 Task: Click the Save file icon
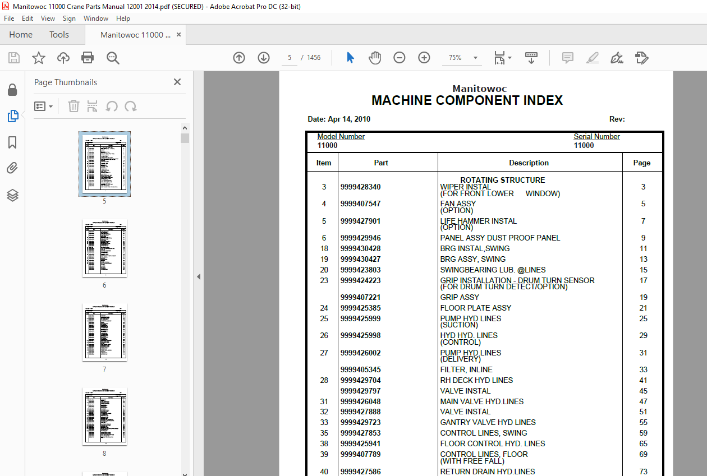(14, 58)
